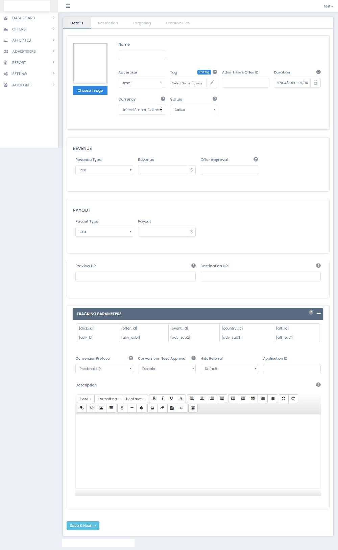Switch to the CreativeFiles tab
338x550 pixels.
[x=177, y=23]
